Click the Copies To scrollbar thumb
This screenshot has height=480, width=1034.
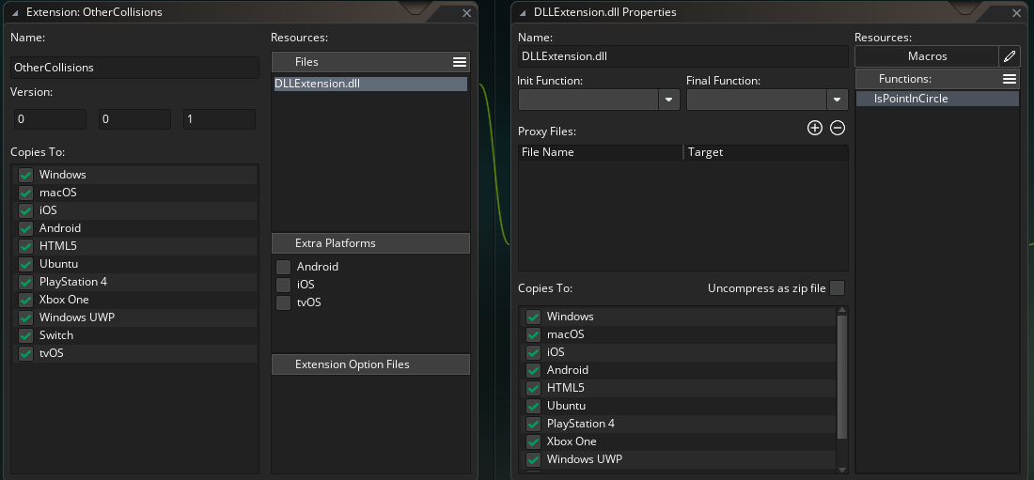click(x=842, y=378)
